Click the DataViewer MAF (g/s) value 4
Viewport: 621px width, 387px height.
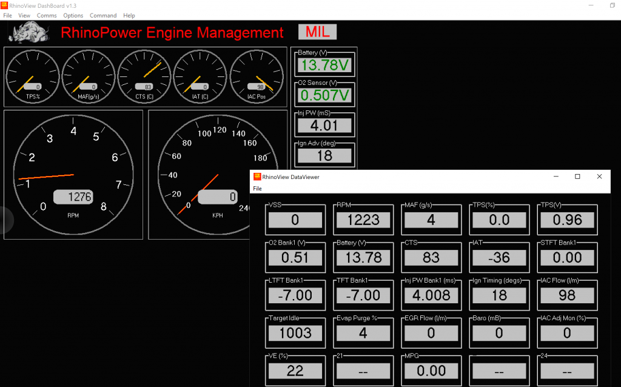431,220
